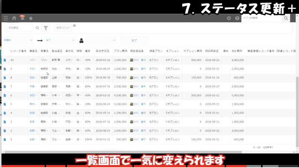Sort by the 受注予定日 column header
The width and height of the screenshot is (299, 168).
point(102,51)
